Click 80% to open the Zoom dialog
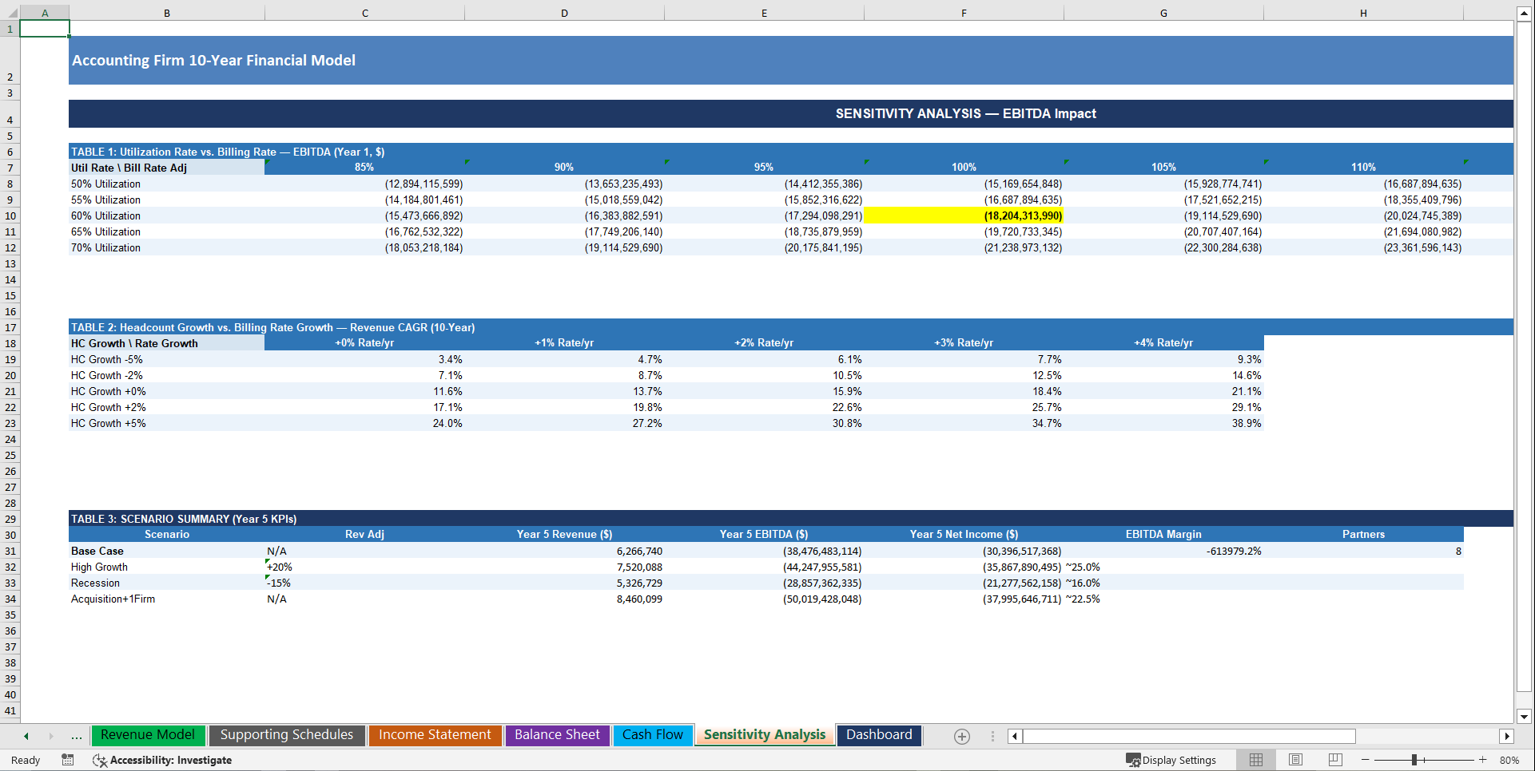 coord(1509,760)
